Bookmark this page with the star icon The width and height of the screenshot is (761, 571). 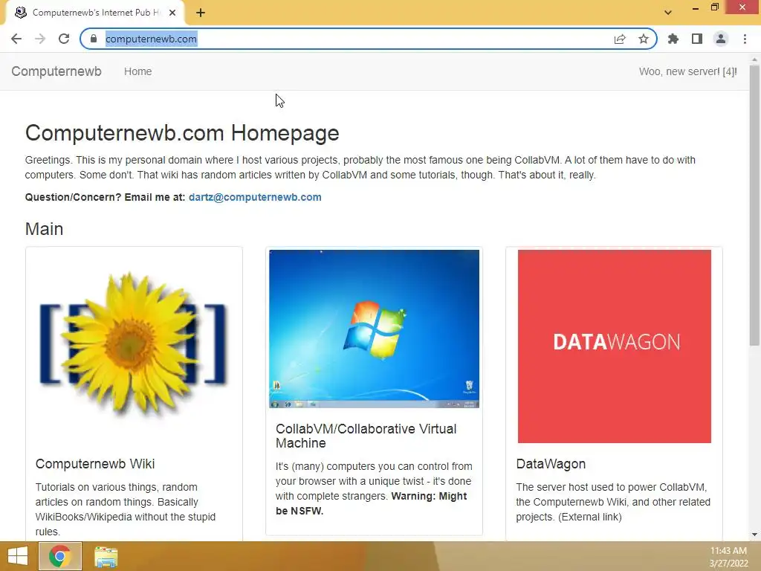click(644, 39)
